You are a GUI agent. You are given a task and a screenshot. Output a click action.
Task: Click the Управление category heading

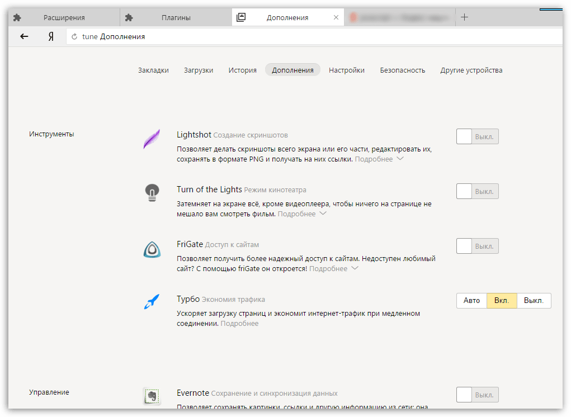(49, 392)
